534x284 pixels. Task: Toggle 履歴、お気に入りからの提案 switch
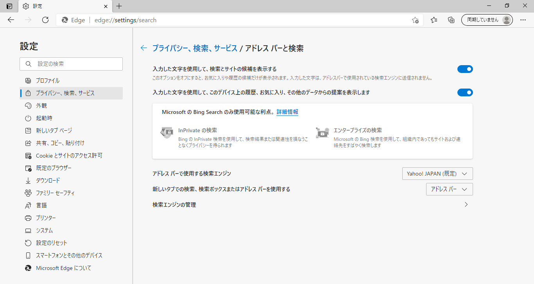point(465,92)
